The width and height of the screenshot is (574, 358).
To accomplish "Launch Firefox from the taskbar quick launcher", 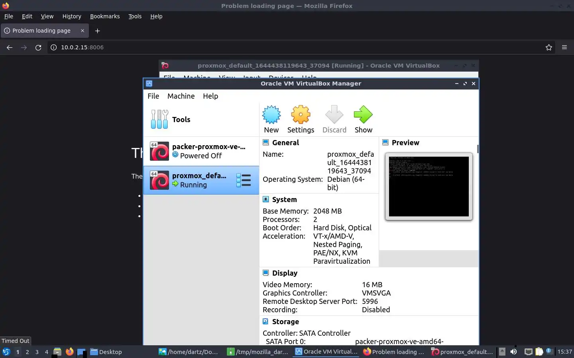I will (x=70, y=352).
